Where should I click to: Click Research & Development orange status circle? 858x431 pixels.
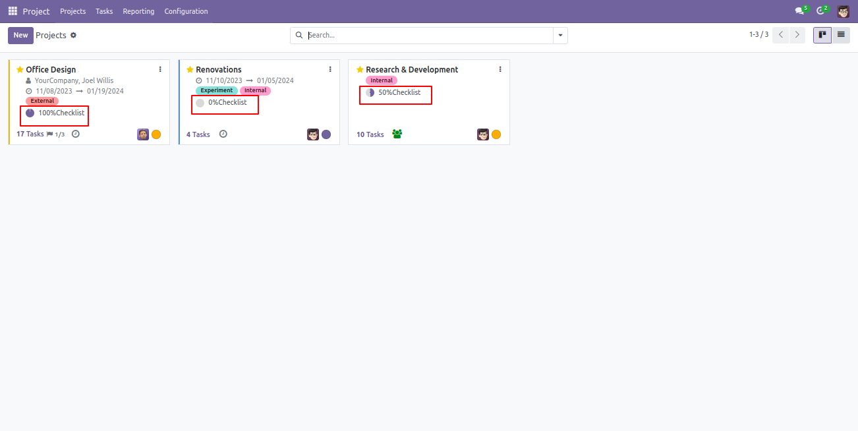[x=496, y=134]
